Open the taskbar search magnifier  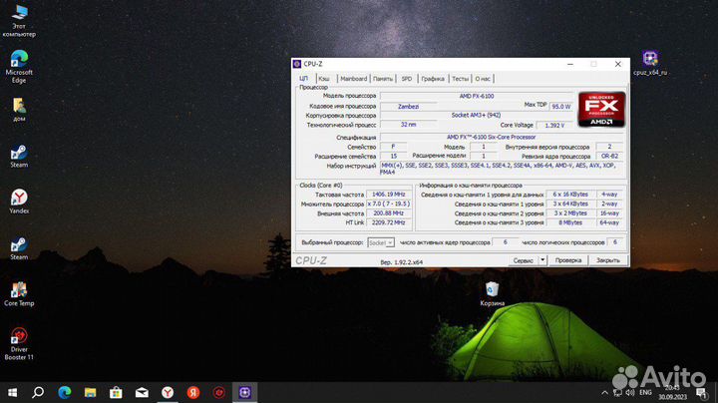click(x=38, y=392)
